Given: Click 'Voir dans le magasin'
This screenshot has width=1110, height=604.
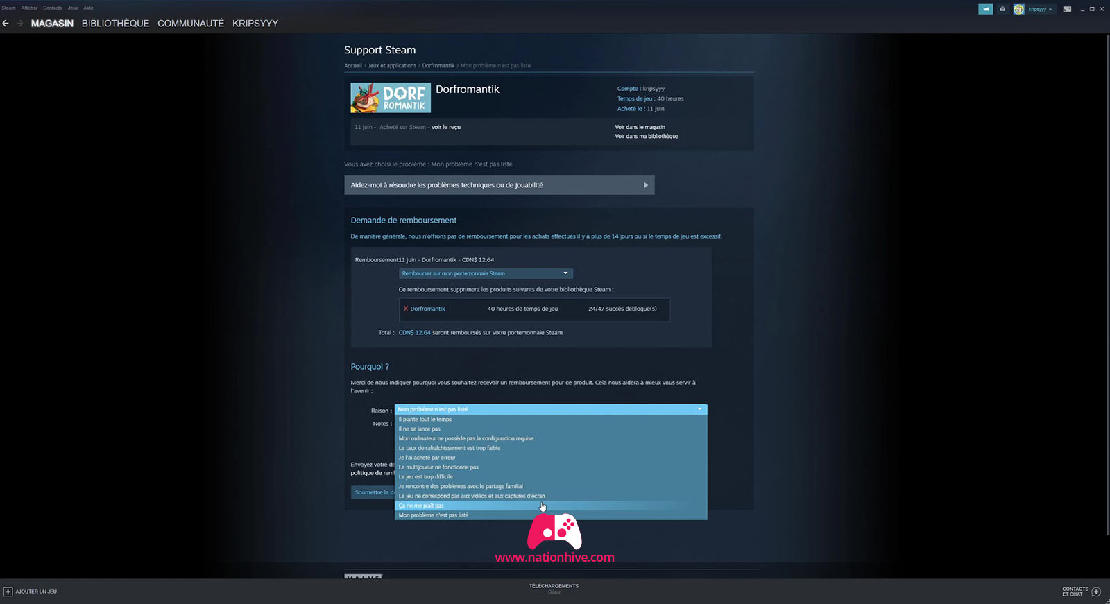Looking at the screenshot, I should tap(640, 127).
